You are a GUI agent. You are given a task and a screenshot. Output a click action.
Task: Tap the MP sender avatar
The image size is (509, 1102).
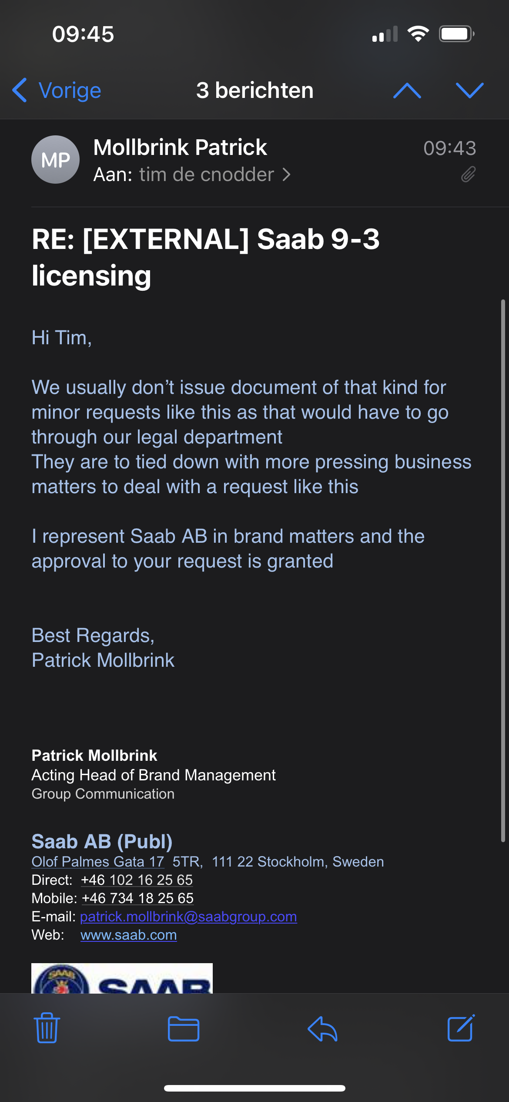pos(55,160)
